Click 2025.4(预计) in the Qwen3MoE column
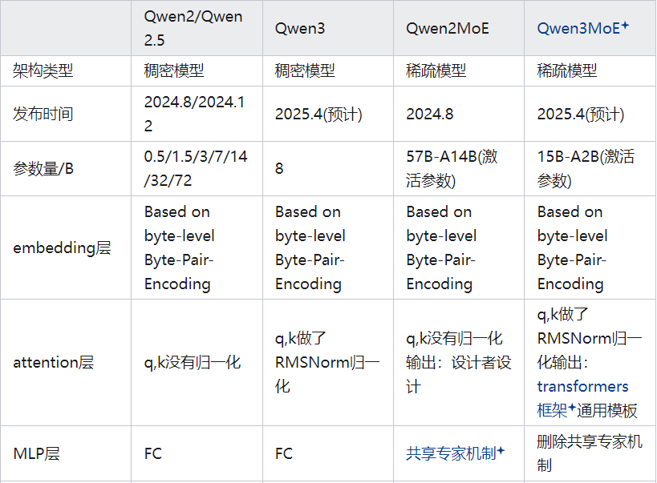Image resolution: width=657 pixels, height=483 pixels. [x=581, y=114]
